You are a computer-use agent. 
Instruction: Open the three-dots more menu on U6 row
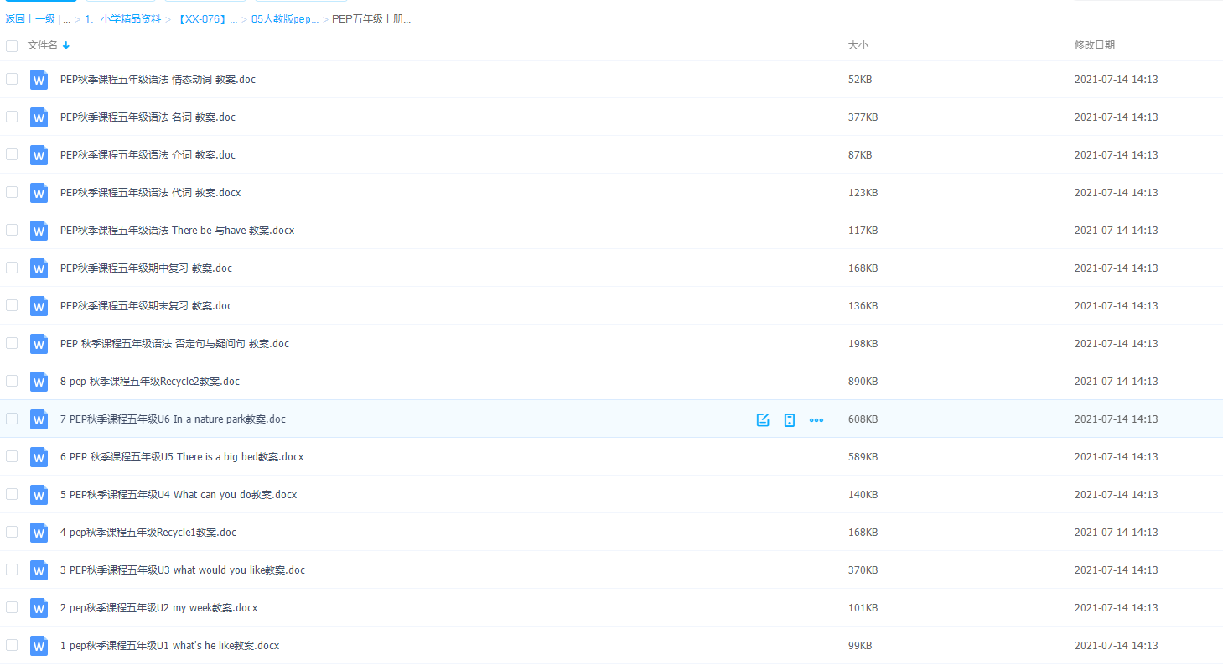click(x=816, y=419)
